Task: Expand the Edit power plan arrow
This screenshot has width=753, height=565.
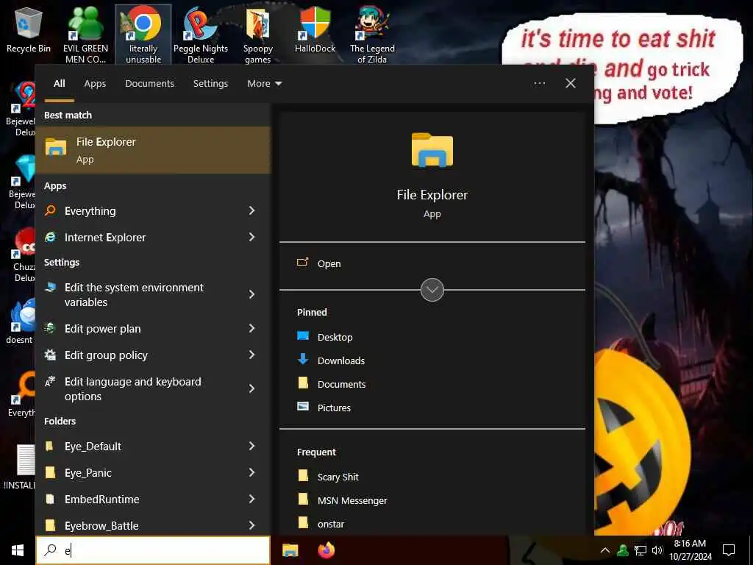Action: pyautogui.click(x=251, y=328)
